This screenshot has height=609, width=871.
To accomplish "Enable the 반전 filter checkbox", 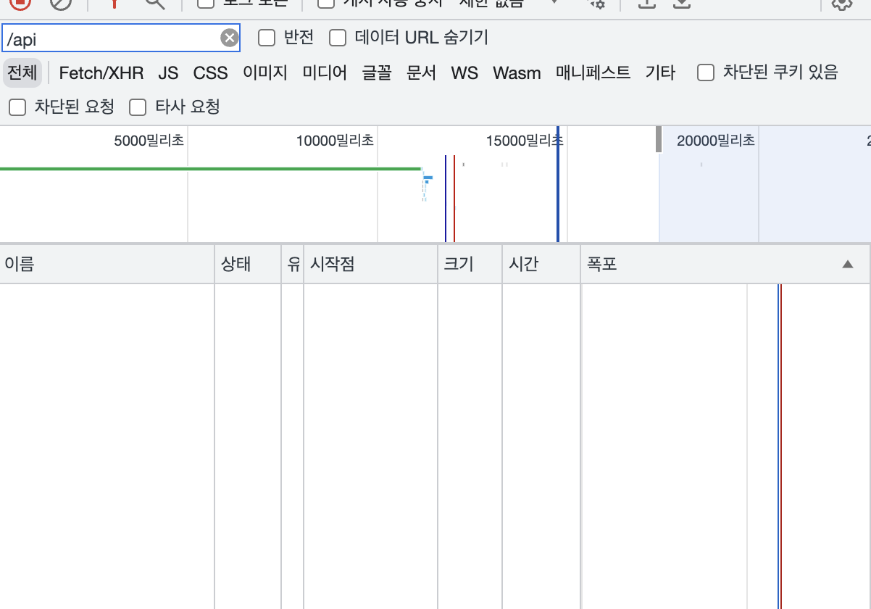I will [267, 38].
